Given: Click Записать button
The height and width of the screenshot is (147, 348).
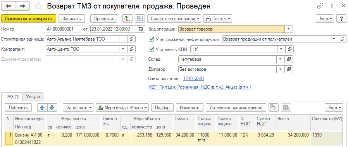Looking at the screenshot, I should (x=71, y=19).
